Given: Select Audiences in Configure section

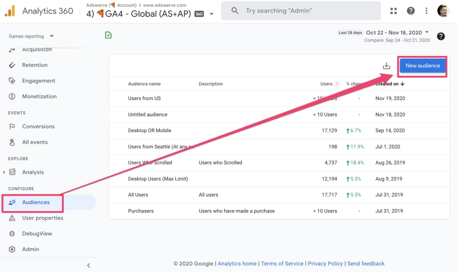Looking at the screenshot, I should [36, 202].
